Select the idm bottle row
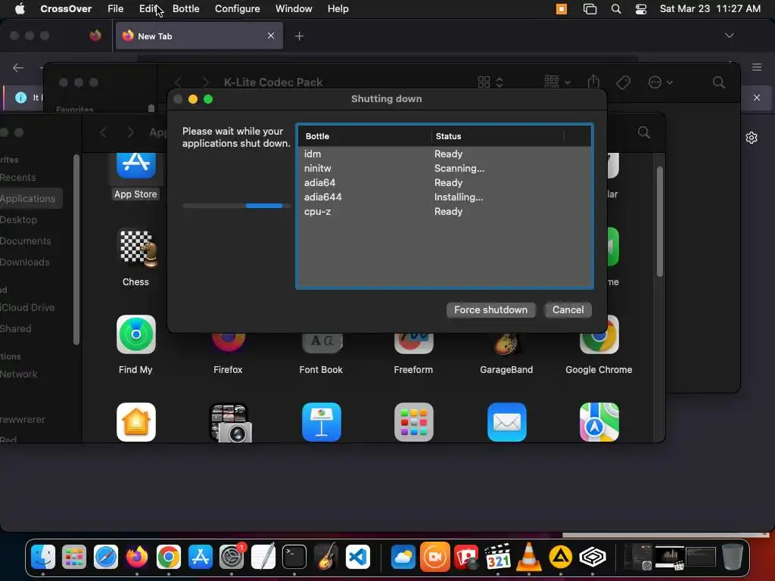 tap(444, 154)
